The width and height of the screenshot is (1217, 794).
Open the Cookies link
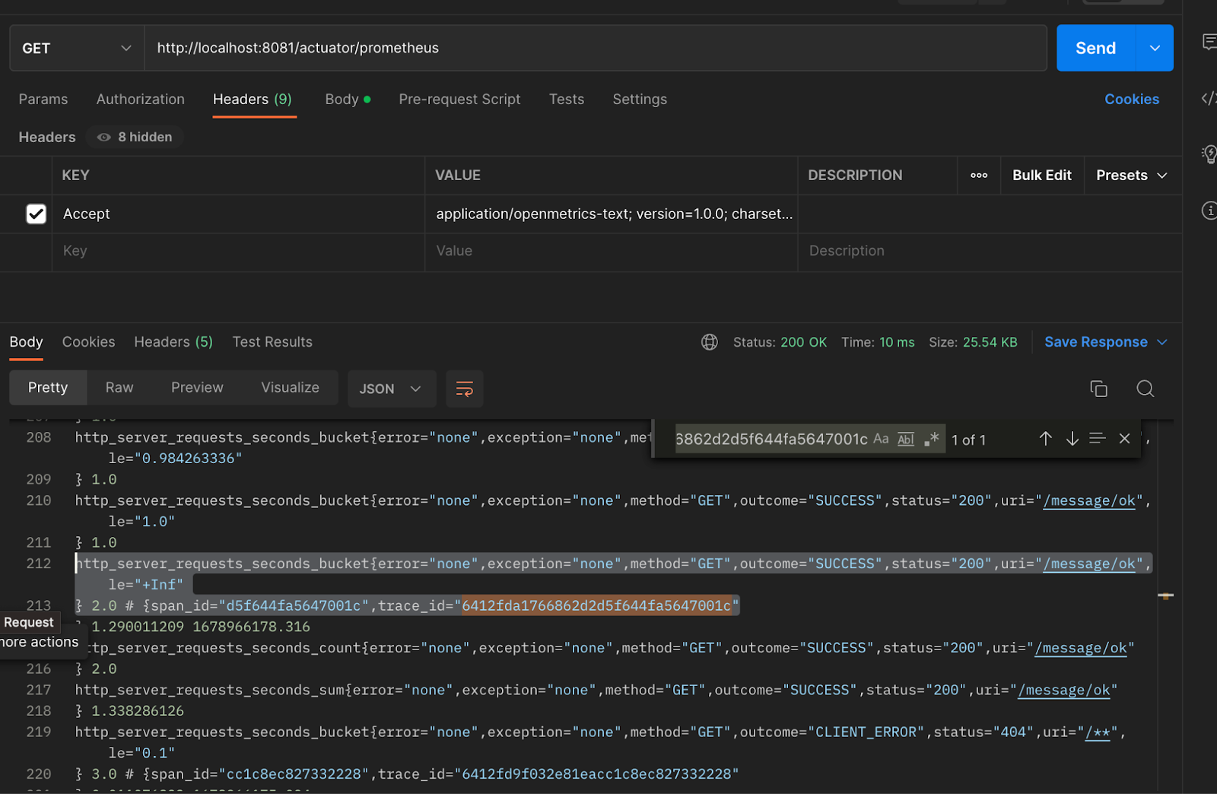[1132, 100]
